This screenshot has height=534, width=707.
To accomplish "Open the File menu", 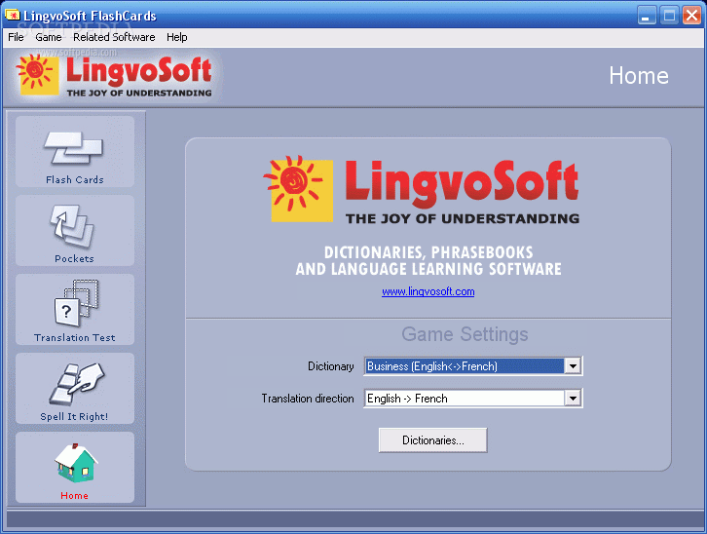I will coord(16,37).
